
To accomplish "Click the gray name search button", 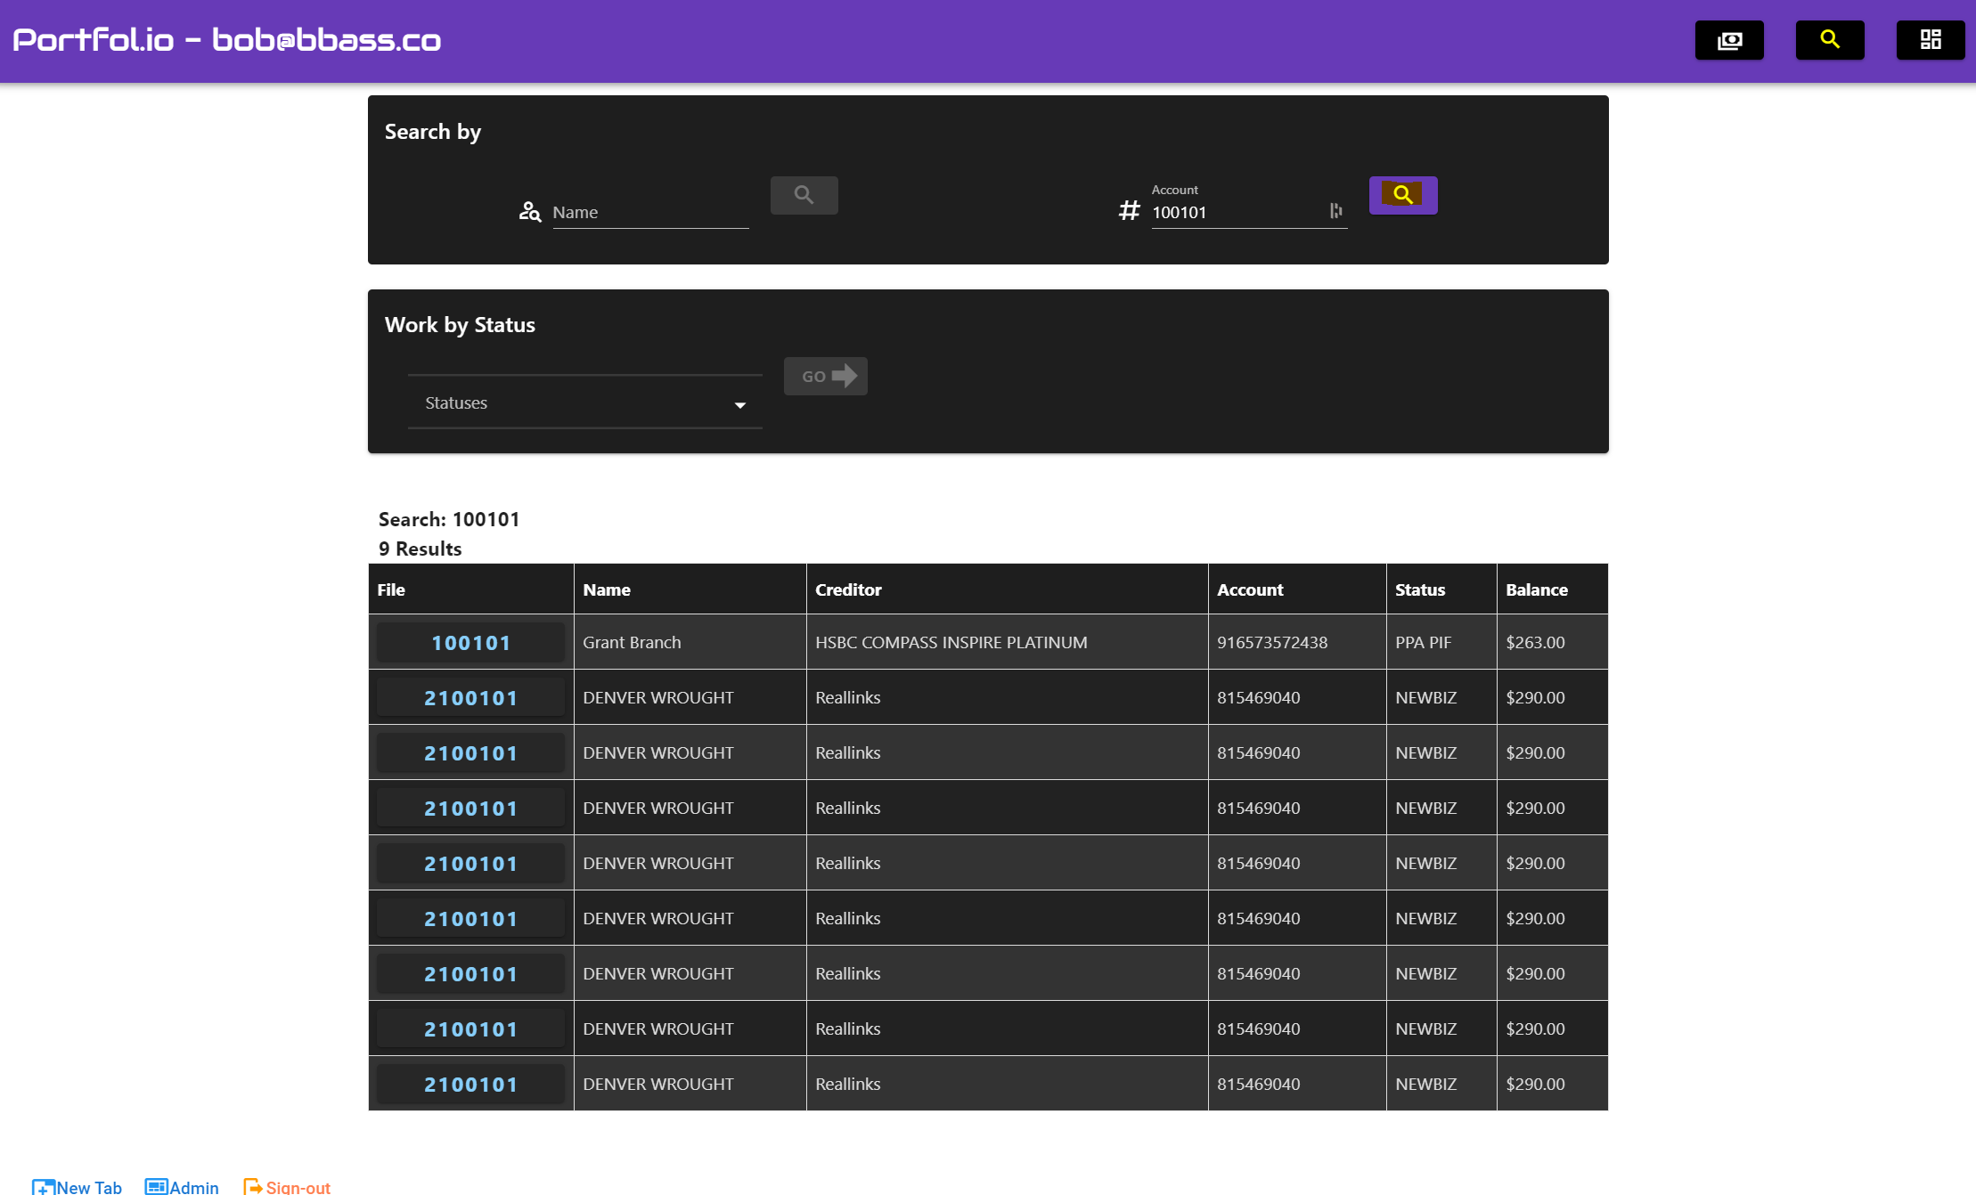I will coord(804,195).
